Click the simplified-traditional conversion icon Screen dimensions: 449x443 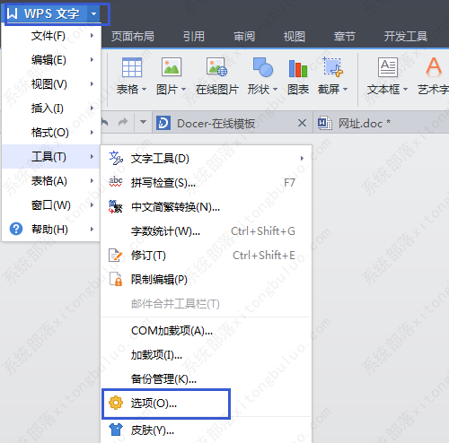(x=116, y=206)
